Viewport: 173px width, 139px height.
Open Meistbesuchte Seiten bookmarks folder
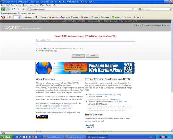(x=9, y=13)
